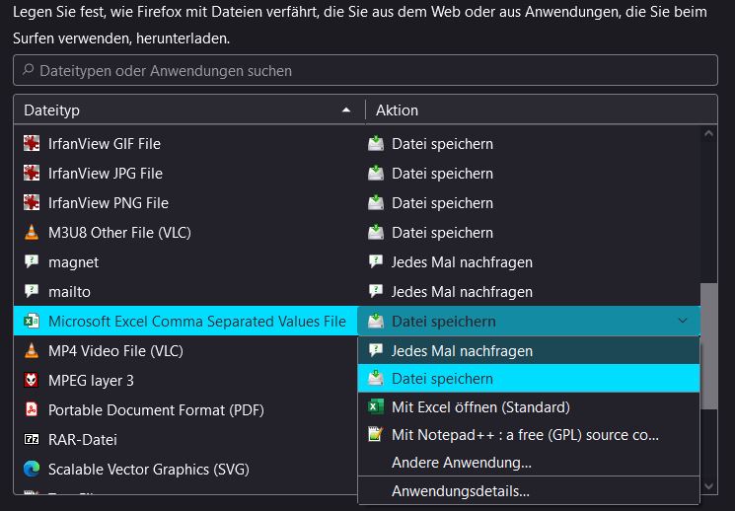
Task: Open 'Anwendungsdetails...' from the dropdown
Action: [x=529, y=491]
